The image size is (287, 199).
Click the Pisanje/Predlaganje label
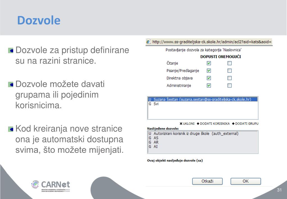point(183,71)
